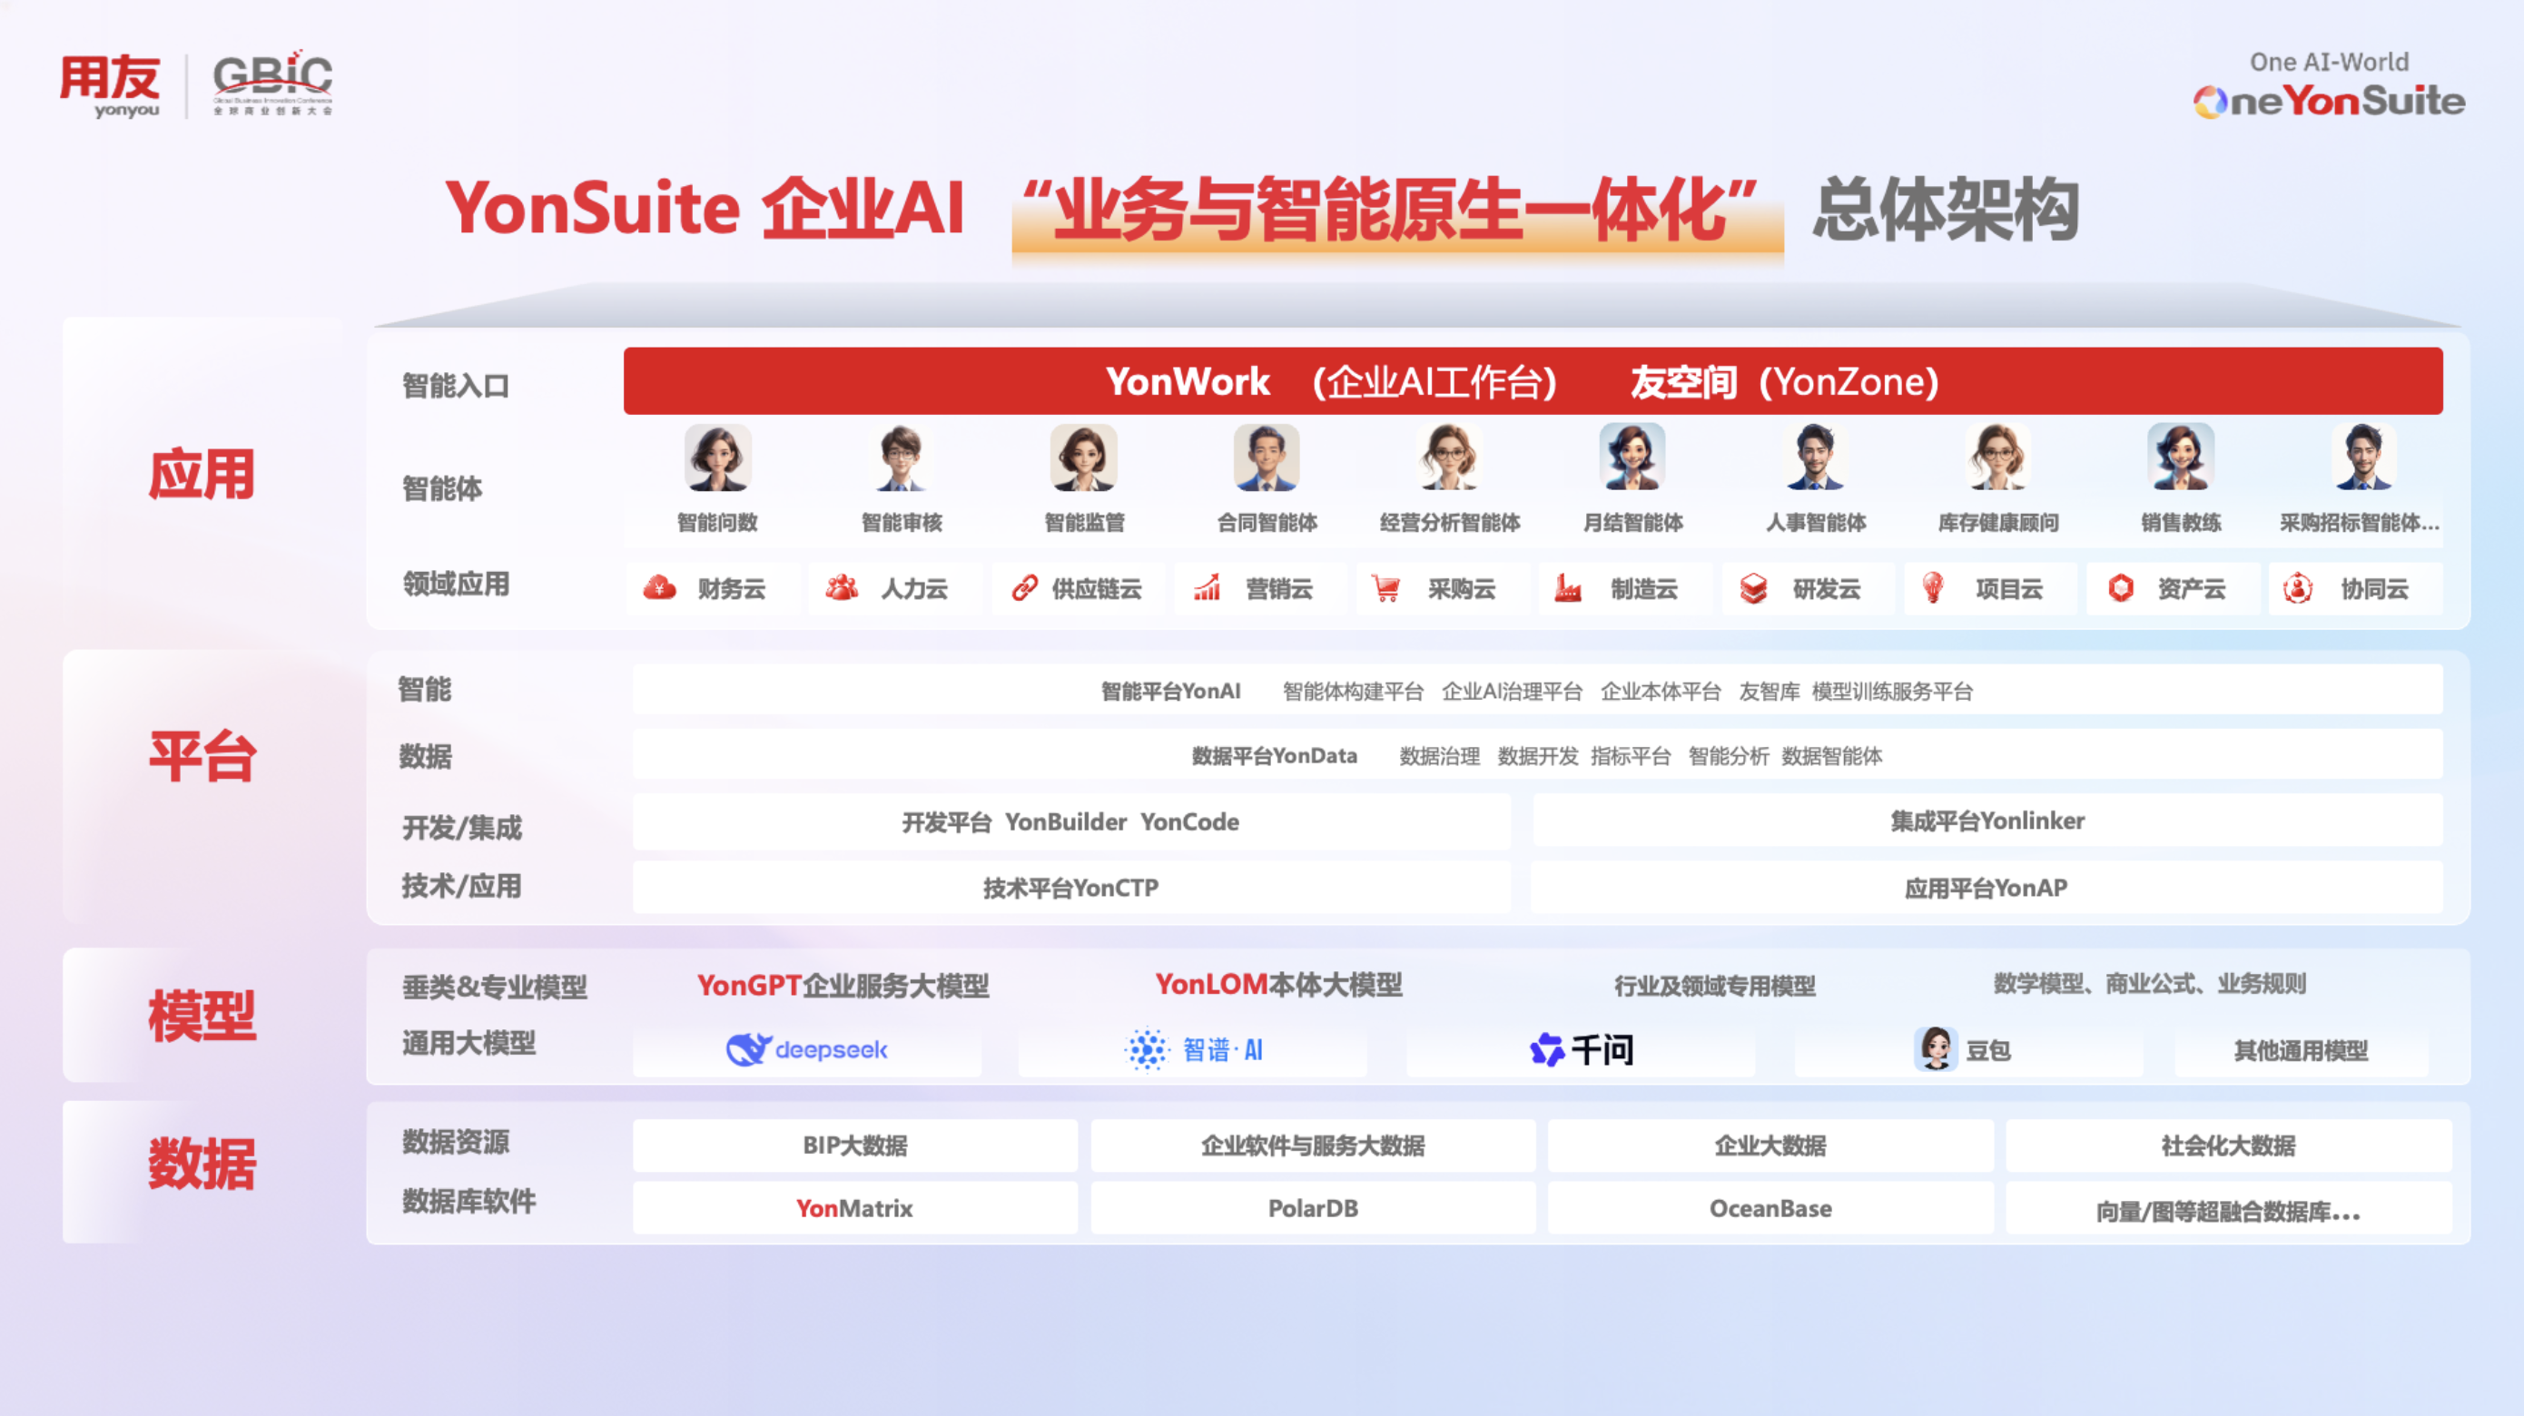Select the 智能审核 agent avatar
Image resolution: width=2524 pixels, height=1416 pixels.
(x=901, y=457)
